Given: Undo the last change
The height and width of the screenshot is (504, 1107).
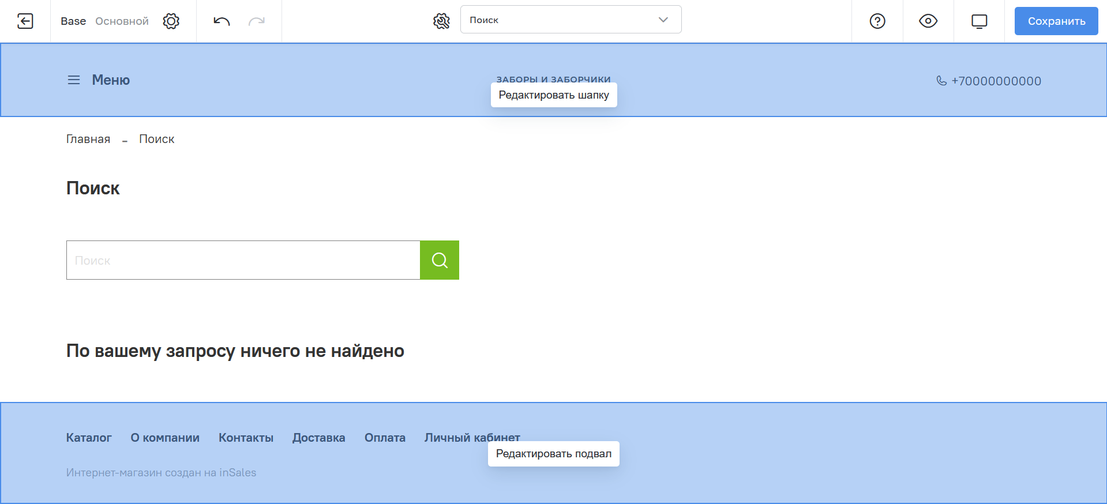Looking at the screenshot, I should point(222,21).
